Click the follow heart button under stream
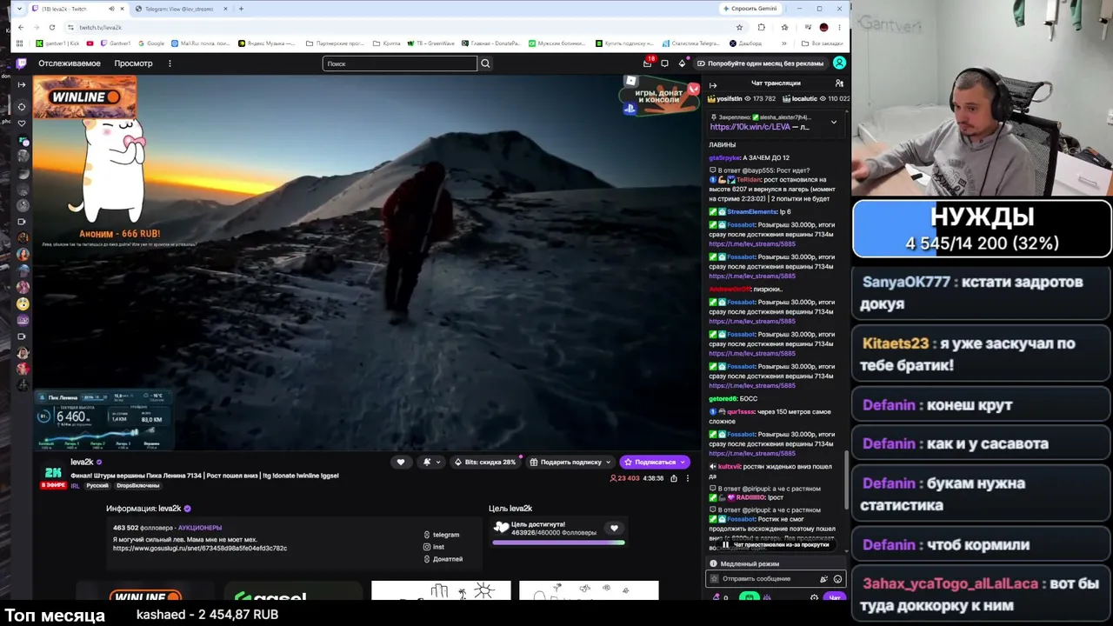 401,463
